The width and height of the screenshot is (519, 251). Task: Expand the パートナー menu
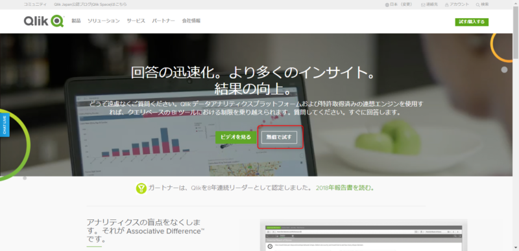tap(163, 21)
